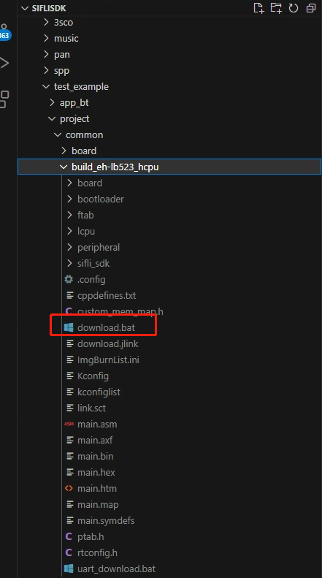
Task: Open the Extensions activity bar icon
Action: pyautogui.click(x=4, y=99)
